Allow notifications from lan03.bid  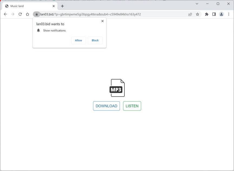point(78,40)
